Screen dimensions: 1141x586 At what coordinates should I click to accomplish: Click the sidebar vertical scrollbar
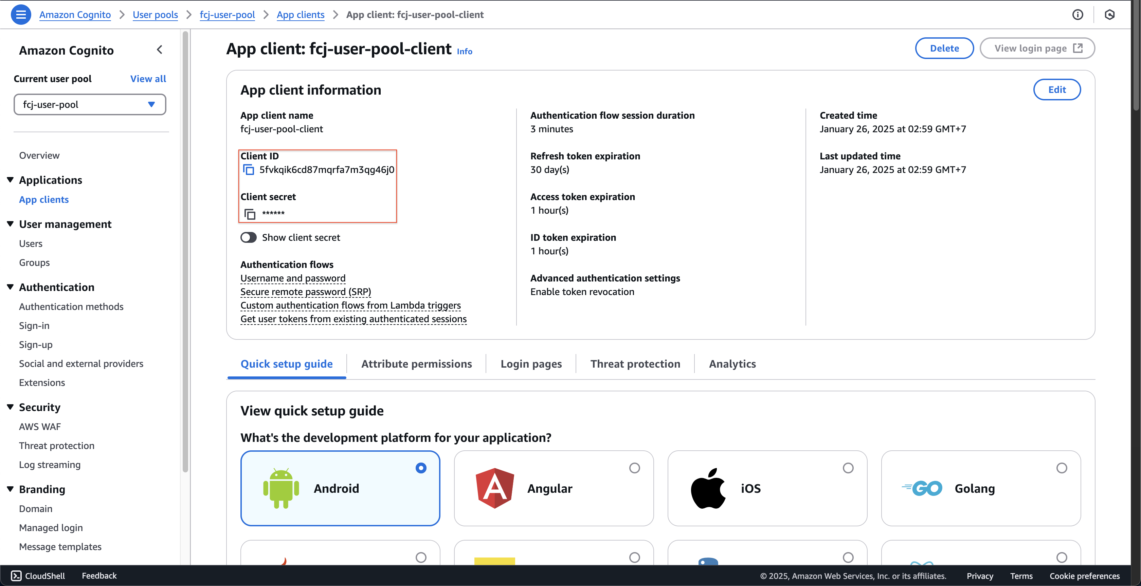coord(186,251)
